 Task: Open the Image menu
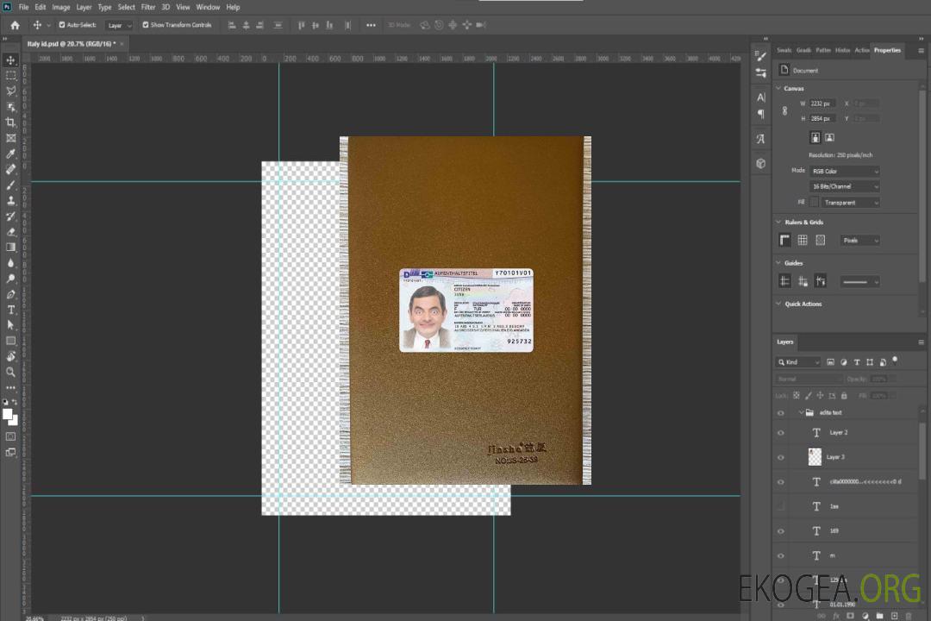pos(61,7)
